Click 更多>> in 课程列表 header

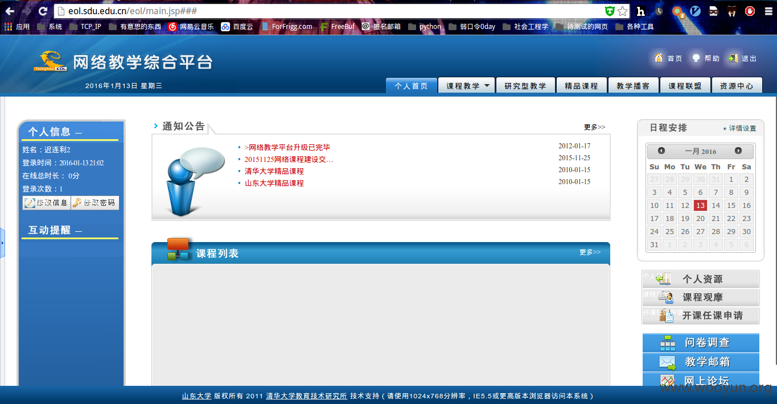point(590,252)
